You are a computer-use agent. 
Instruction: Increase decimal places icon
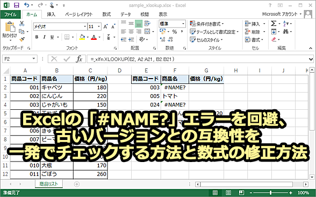163,39
